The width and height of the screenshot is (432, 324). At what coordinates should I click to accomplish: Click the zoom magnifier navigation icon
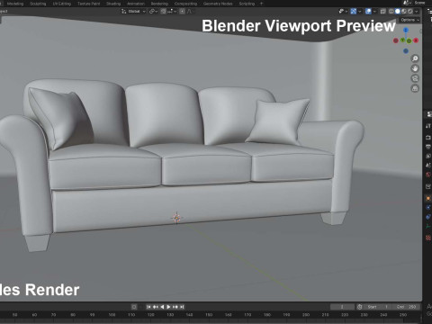click(x=415, y=58)
